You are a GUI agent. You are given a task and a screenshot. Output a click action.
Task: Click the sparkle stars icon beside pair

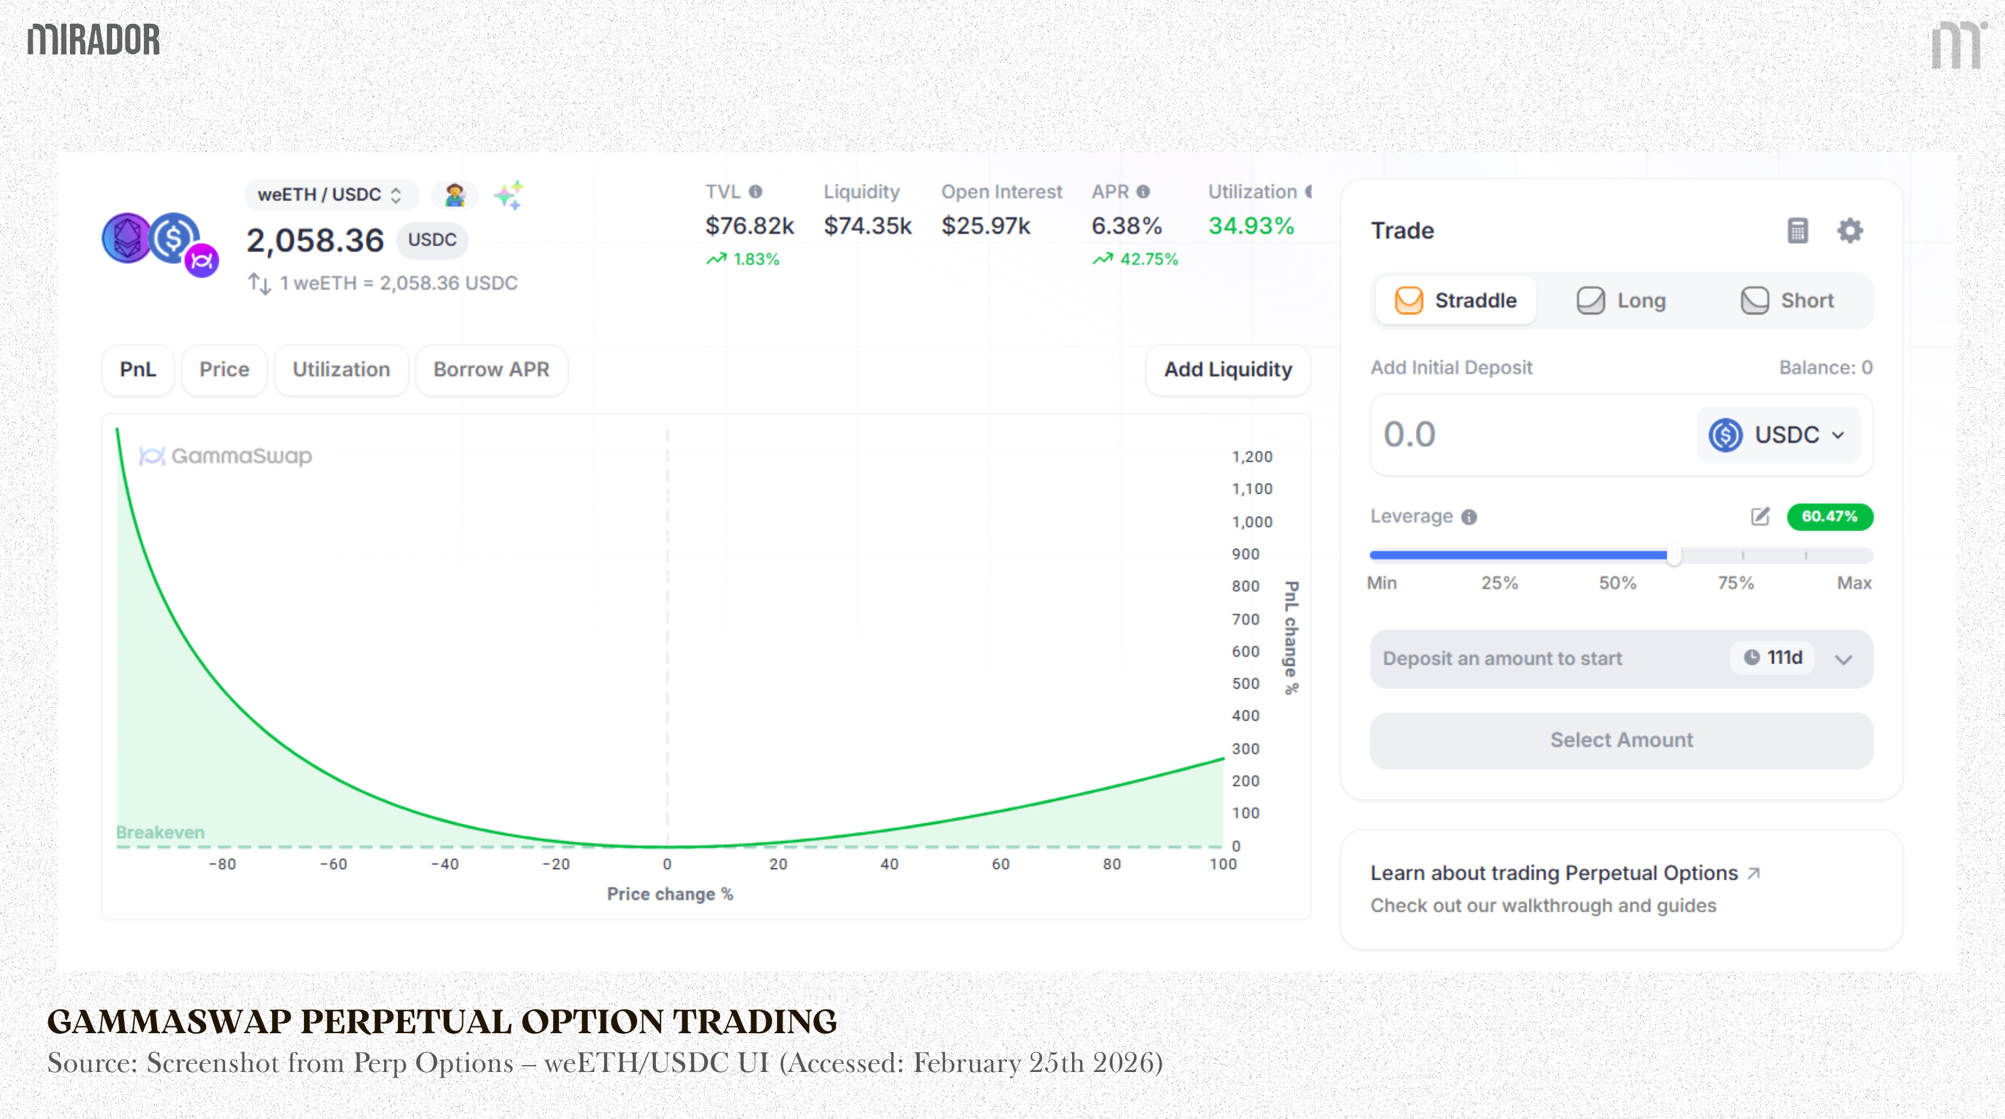pos(509,195)
